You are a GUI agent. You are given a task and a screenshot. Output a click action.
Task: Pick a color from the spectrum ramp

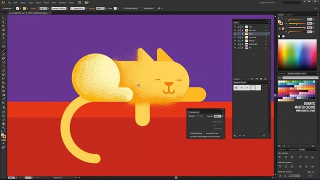(x=297, y=55)
